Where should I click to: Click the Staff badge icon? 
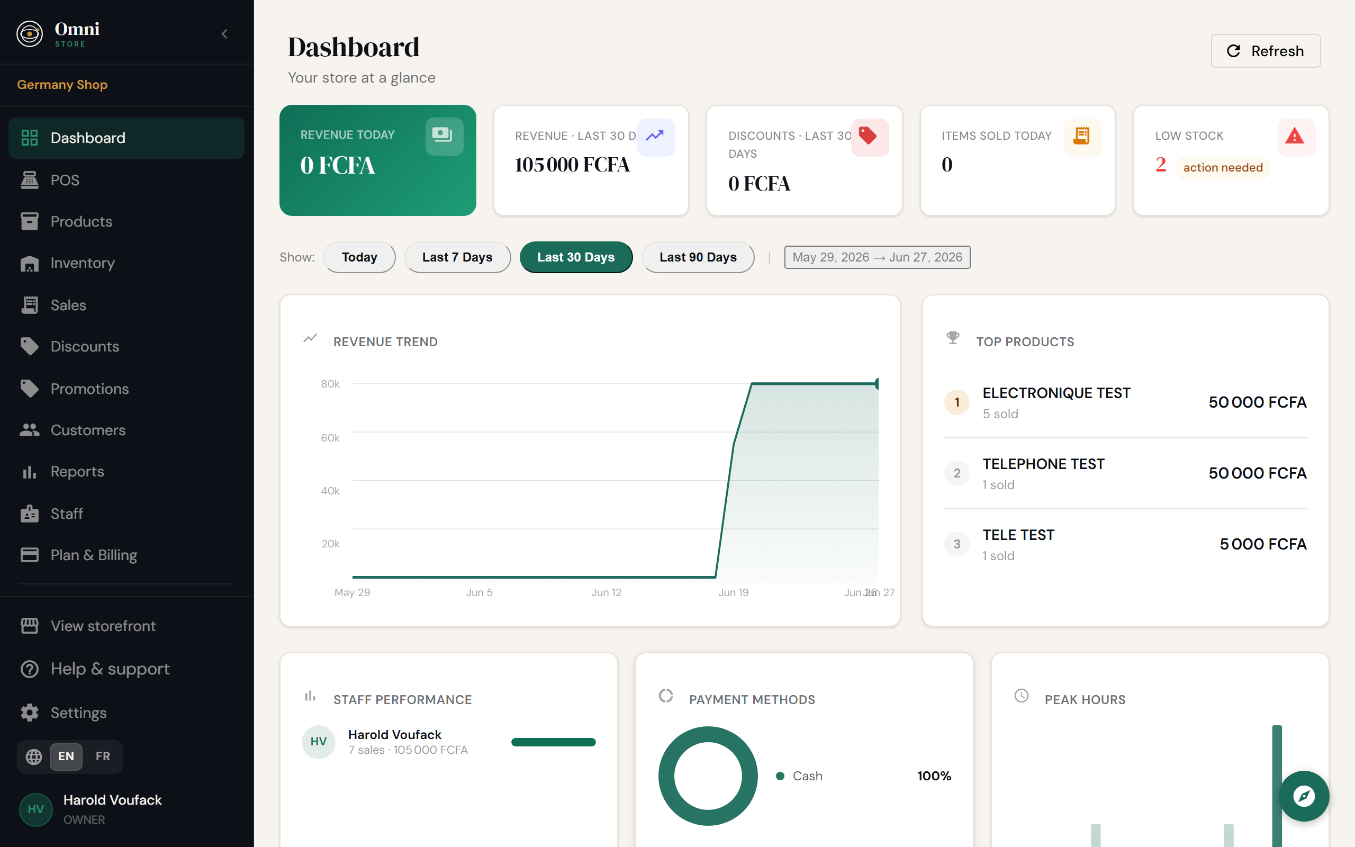coord(29,513)
